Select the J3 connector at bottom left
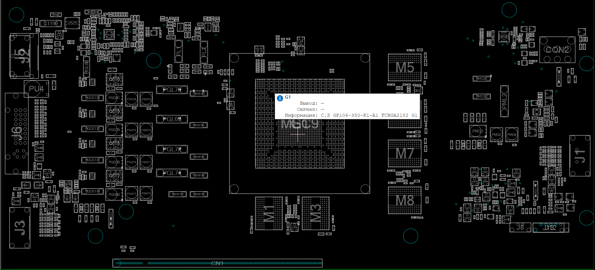This screenshot has width=595, height=270. click(x=20, y=228)
